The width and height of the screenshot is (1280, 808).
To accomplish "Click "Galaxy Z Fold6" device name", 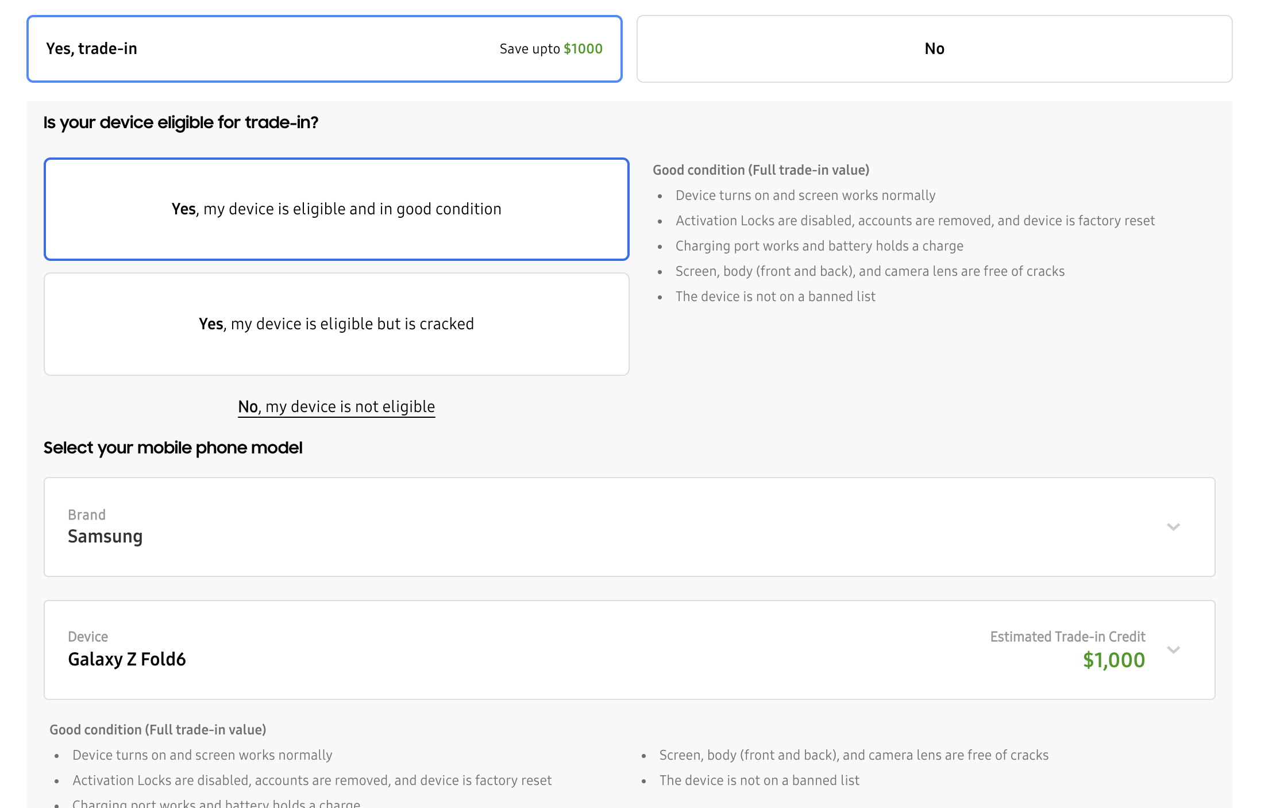I will tap(127, 659).
